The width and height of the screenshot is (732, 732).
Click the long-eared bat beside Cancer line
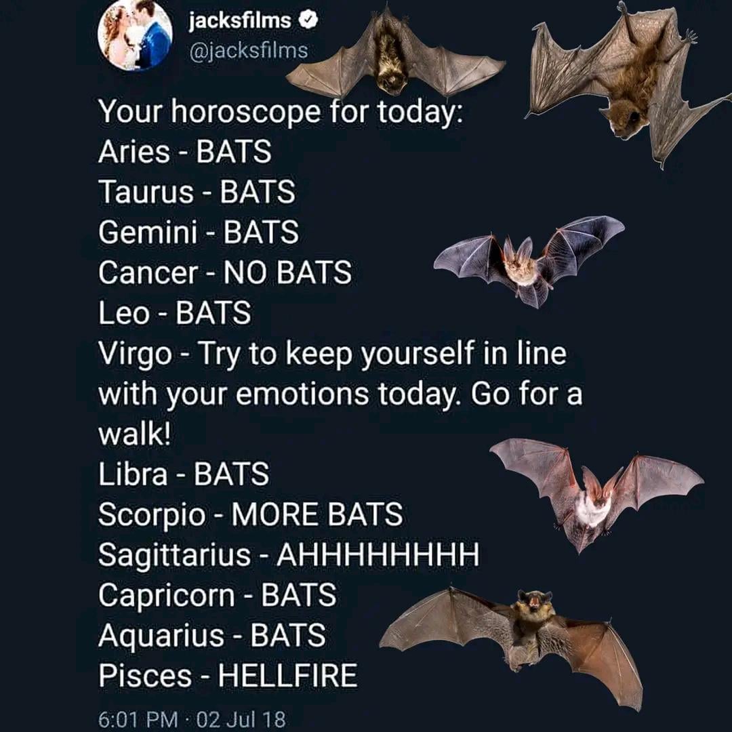[529, 261]
